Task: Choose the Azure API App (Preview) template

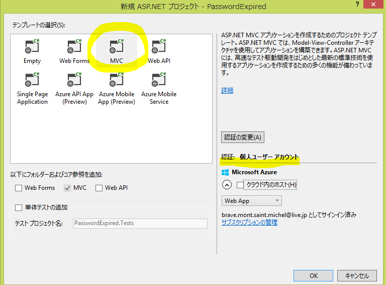Action: tap(74, 89)
